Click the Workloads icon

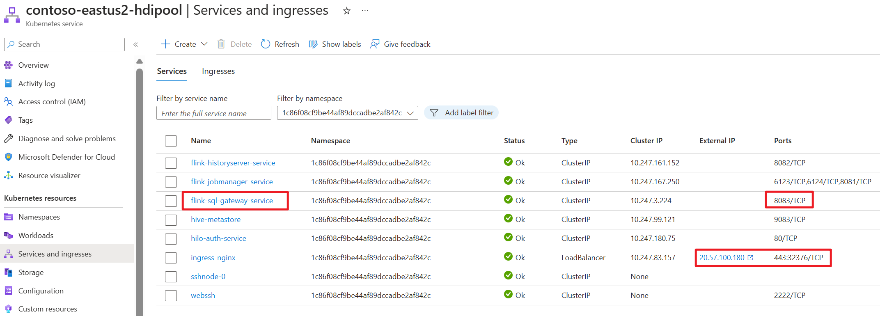[8, 235]
